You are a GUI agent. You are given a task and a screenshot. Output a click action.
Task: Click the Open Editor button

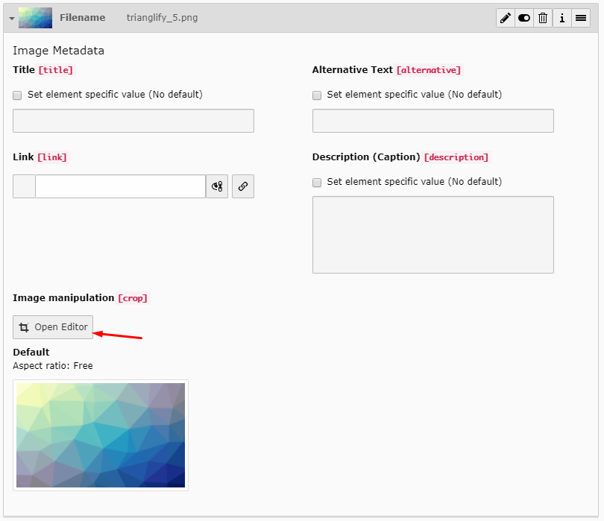coord(53,327)
